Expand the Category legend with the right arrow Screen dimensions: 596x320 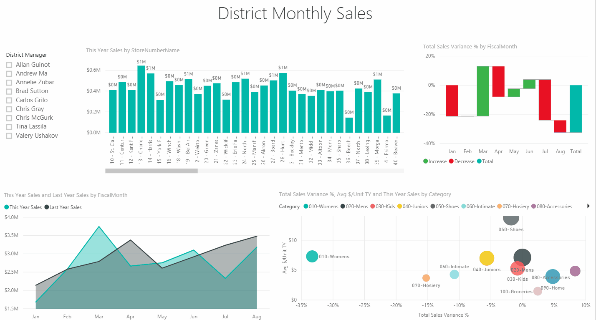tap(589, 206)
